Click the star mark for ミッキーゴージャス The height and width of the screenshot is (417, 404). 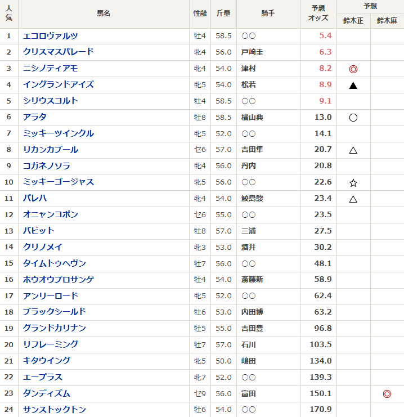coord(353,183)
